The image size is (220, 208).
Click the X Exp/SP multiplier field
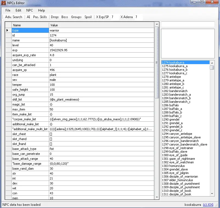click(114, 17)
